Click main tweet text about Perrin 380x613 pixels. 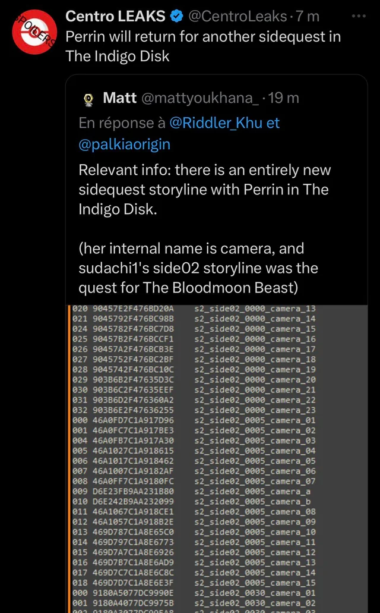coord(203,46)
